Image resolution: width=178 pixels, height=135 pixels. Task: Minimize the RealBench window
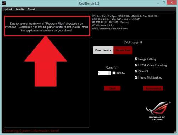pos(158,3)
